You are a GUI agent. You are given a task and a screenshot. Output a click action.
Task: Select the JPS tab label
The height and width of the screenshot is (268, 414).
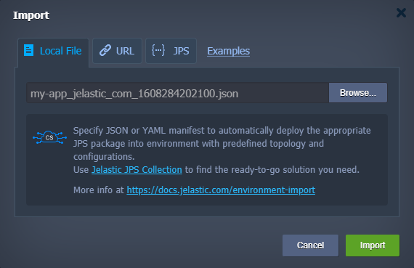181,51
